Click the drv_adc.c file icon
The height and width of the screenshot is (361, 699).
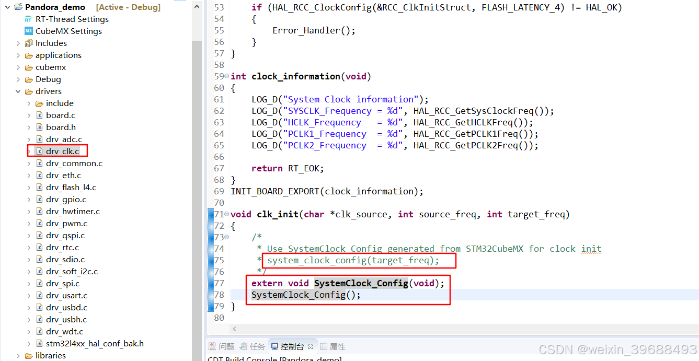pyautogui.click(x=39, y=139)
